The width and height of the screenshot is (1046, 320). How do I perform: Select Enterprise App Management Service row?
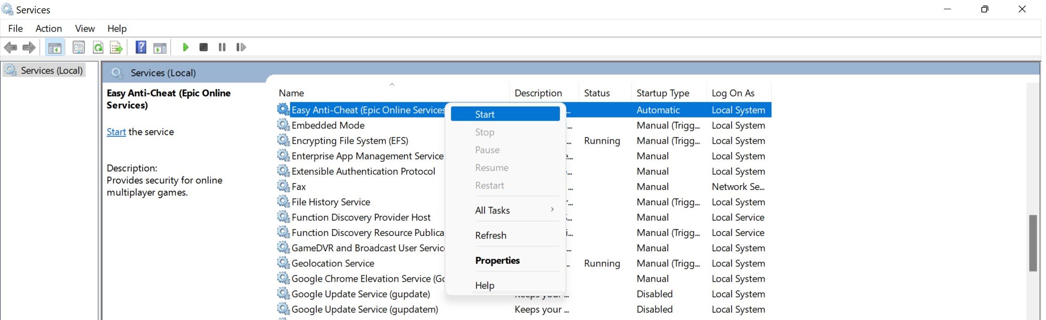pyautogui.click(x=367, y=156)
